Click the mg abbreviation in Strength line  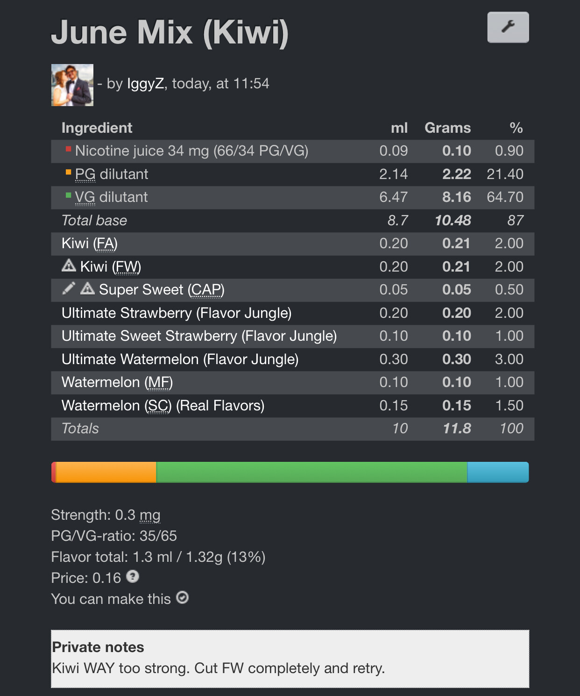pyautogui.click(x=150, y=516)
